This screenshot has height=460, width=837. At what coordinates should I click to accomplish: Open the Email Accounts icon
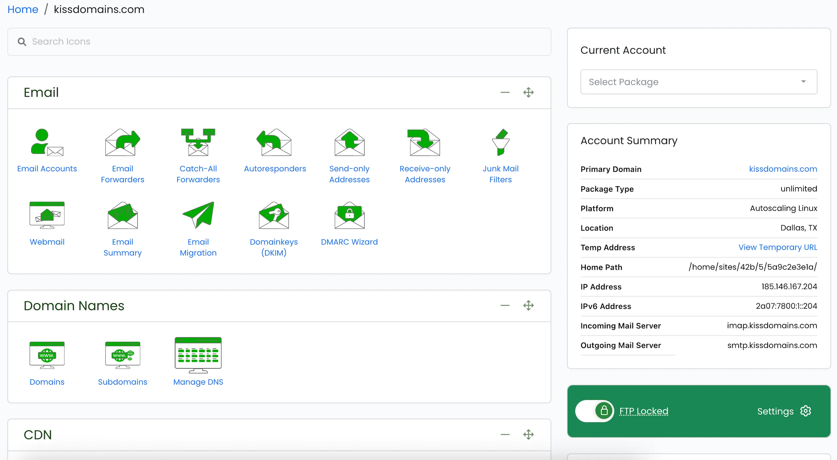tap(47, 142)
